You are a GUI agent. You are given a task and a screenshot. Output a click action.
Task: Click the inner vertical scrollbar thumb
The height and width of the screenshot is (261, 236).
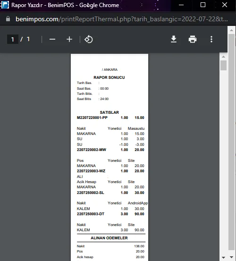[223, 65]
